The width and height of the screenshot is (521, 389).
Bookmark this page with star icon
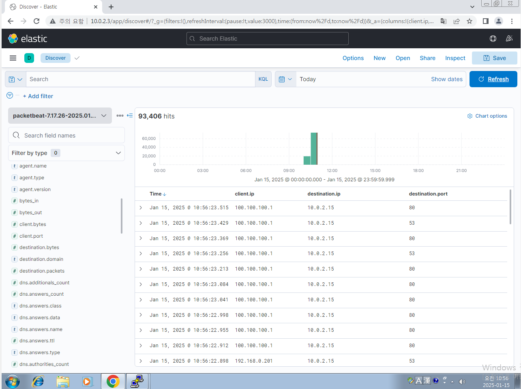coord(470,21)
